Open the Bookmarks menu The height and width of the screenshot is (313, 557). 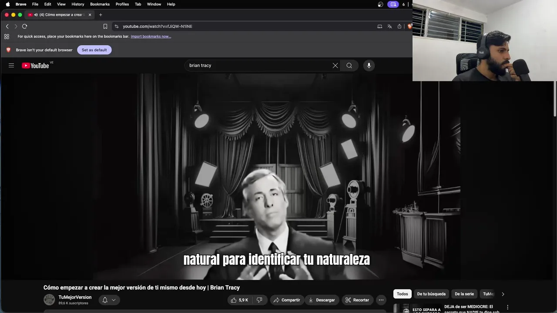tap(100, 4)
